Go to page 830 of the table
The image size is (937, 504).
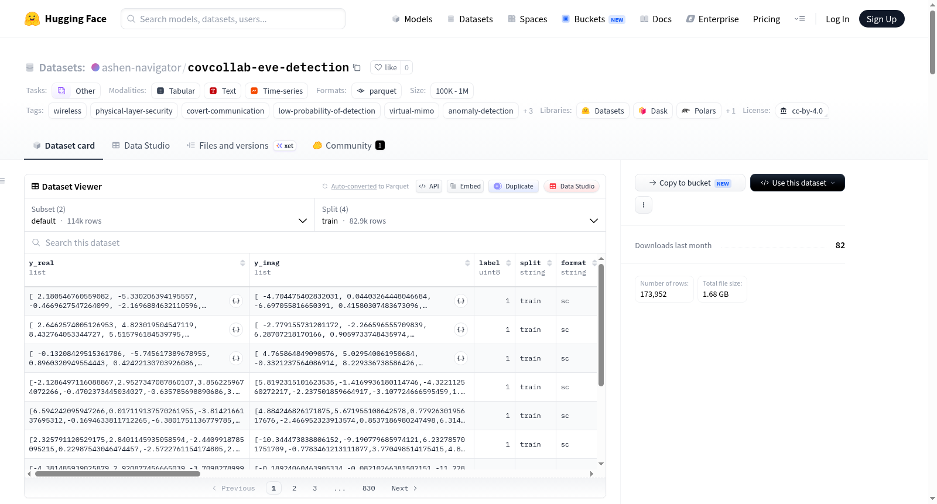(369, 488)
